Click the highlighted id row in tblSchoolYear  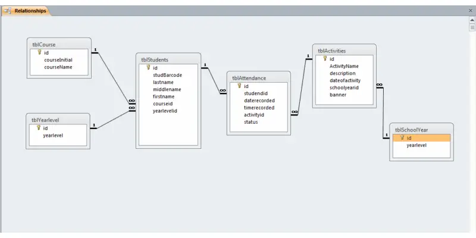point(421,138)
